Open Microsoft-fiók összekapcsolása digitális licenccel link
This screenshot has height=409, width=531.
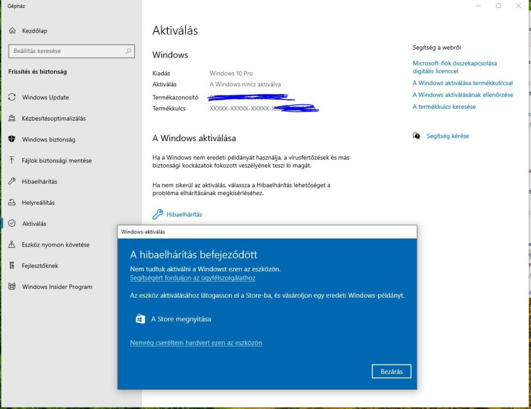pos(455,67)
